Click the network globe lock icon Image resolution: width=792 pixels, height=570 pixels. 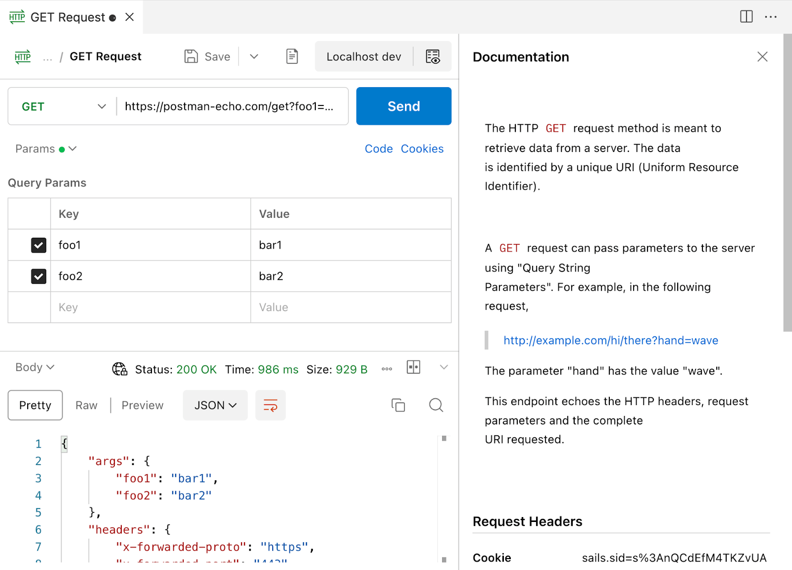point(120,369)
